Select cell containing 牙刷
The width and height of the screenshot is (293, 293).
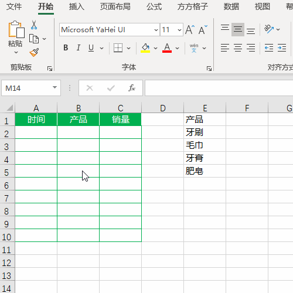tap(205, 132)
